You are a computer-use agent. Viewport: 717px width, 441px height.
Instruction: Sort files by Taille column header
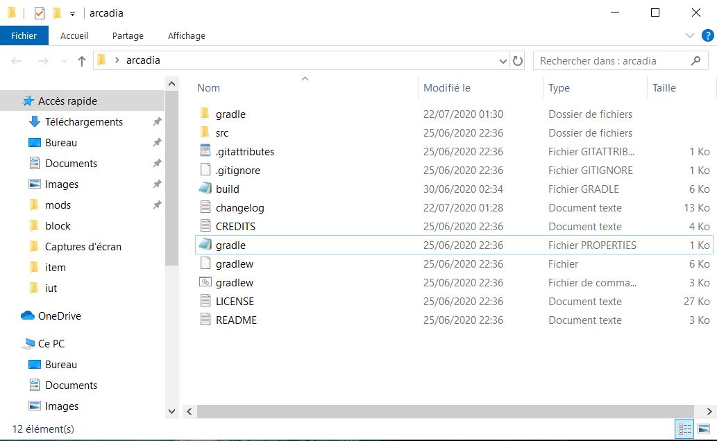pos(664,88)
